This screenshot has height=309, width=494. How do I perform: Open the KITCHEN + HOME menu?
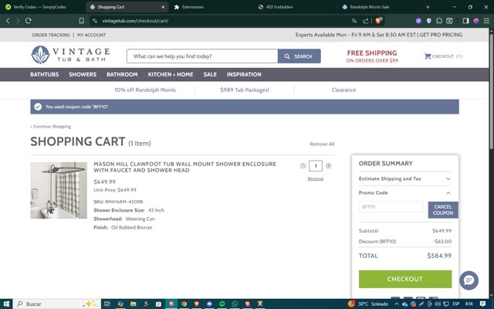pos(171,75)
